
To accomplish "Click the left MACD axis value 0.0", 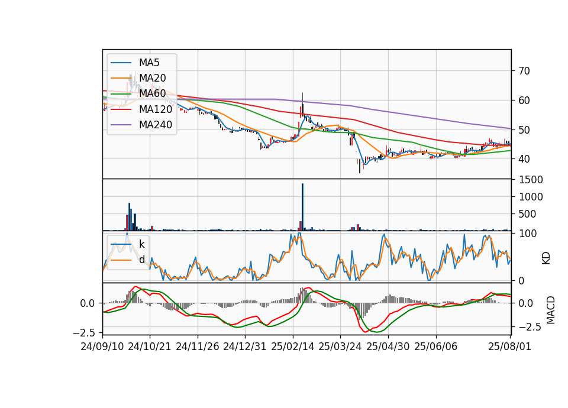I will (x=88, y=303).
